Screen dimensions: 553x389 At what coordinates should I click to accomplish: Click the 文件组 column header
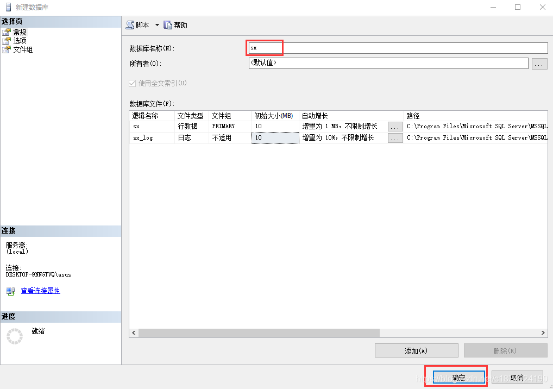pos(230,116)
